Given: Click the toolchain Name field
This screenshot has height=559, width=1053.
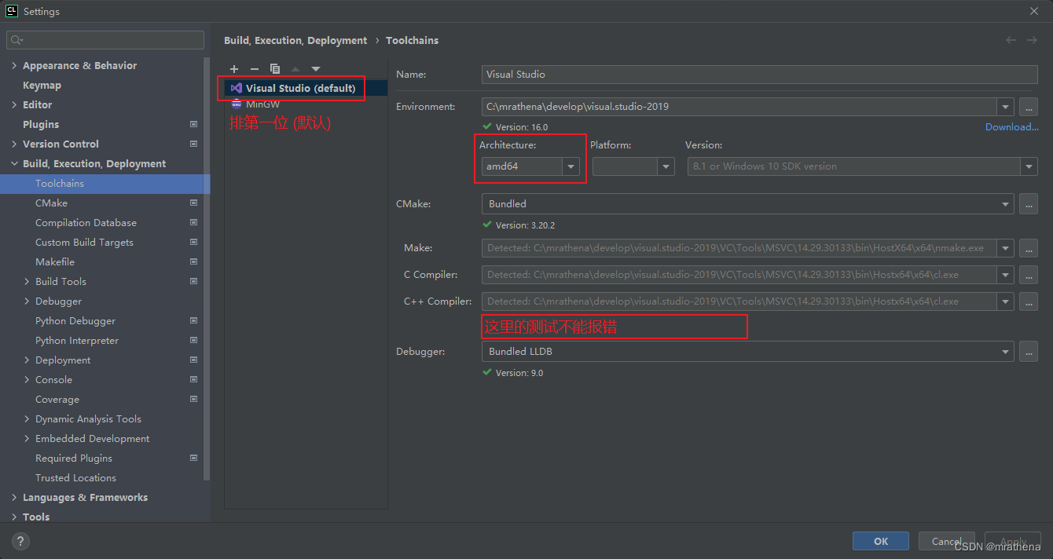Looking at the screenshot, I should [x=760, y=75].
